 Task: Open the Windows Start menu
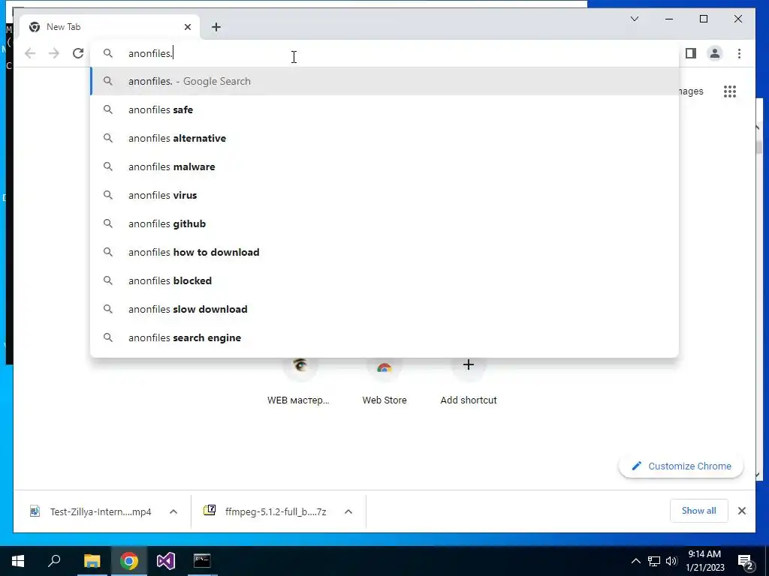(18, 561)
